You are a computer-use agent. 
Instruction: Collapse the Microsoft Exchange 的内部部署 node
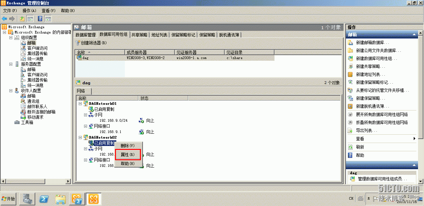pyautogui.click(x=4, y=32)
